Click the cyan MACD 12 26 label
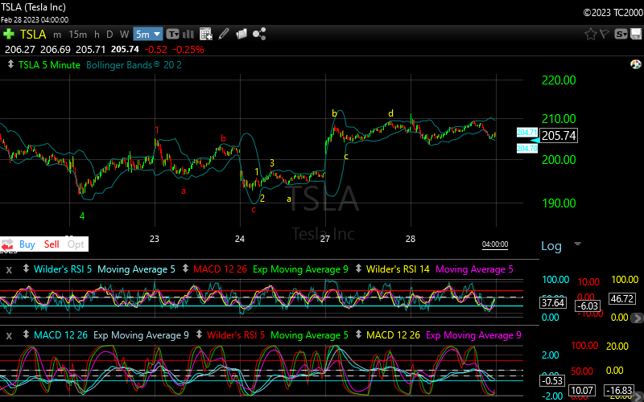This screenshot has width=644, height=402. pyautogui.click(x=61, y=335)
